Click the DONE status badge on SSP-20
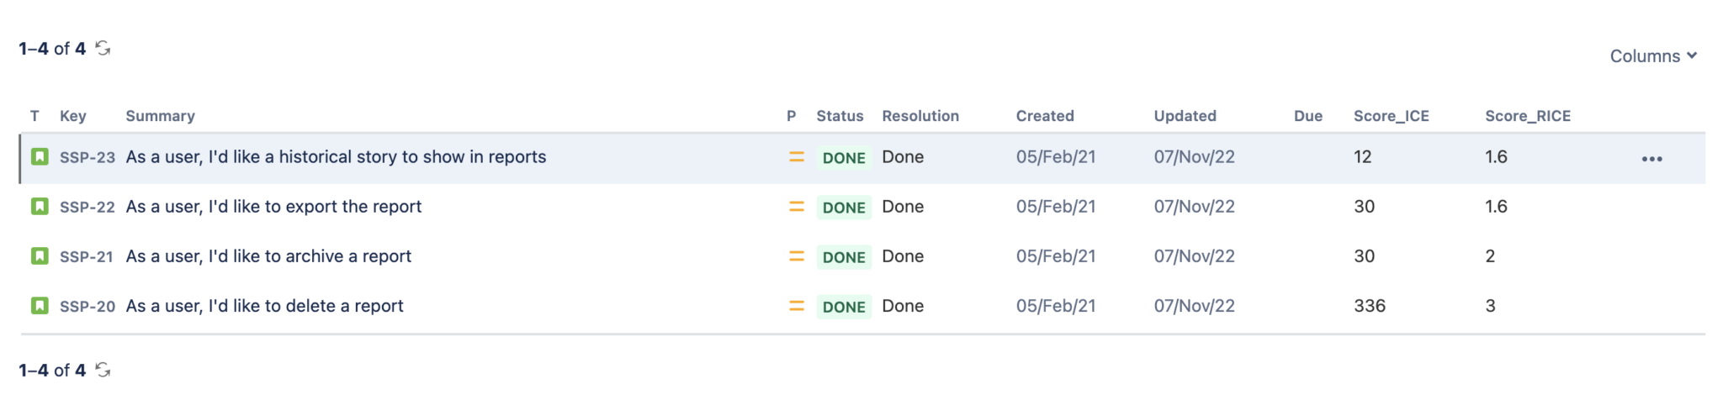Viewport: 1723px width, 400px height. point(843,307)
